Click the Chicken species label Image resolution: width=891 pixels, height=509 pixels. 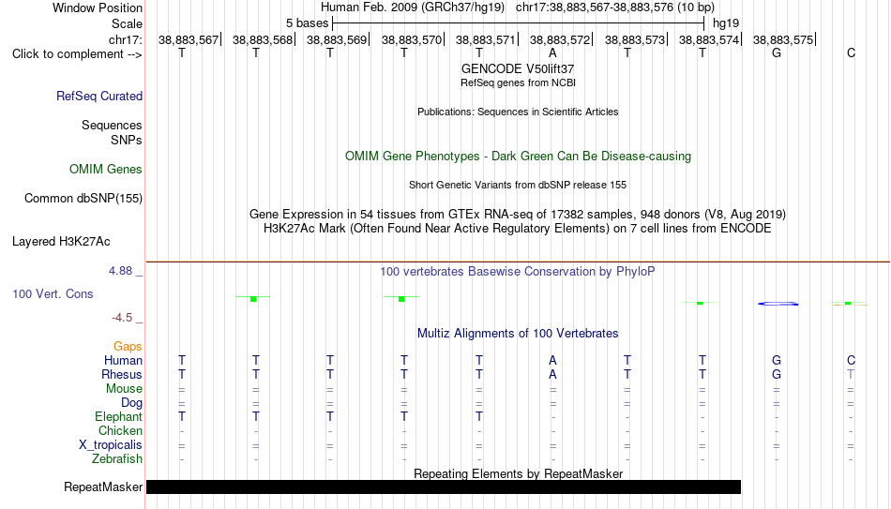click(120, 430)
